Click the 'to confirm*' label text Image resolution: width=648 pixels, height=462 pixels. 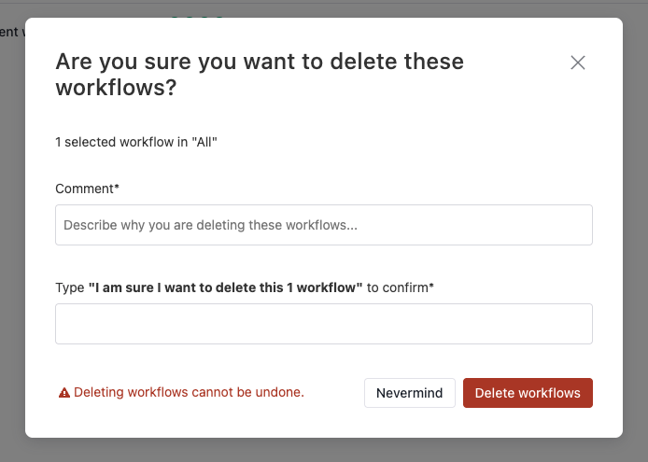pos(400,287)
